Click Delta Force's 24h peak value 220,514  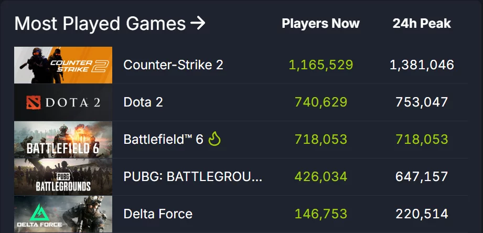click(422, 214)
